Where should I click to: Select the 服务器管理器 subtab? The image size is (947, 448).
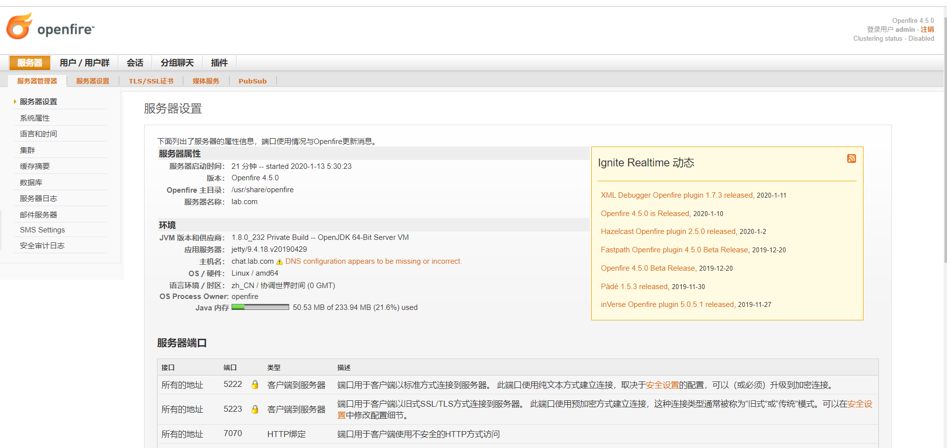(x=37, y=81)
